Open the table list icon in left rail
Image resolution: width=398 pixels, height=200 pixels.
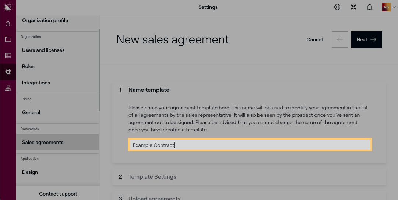pos(8,56)
